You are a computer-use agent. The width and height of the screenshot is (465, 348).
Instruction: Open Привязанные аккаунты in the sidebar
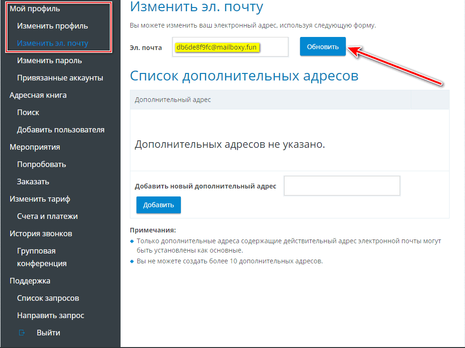pyautogui.click(x=60, y=78)
